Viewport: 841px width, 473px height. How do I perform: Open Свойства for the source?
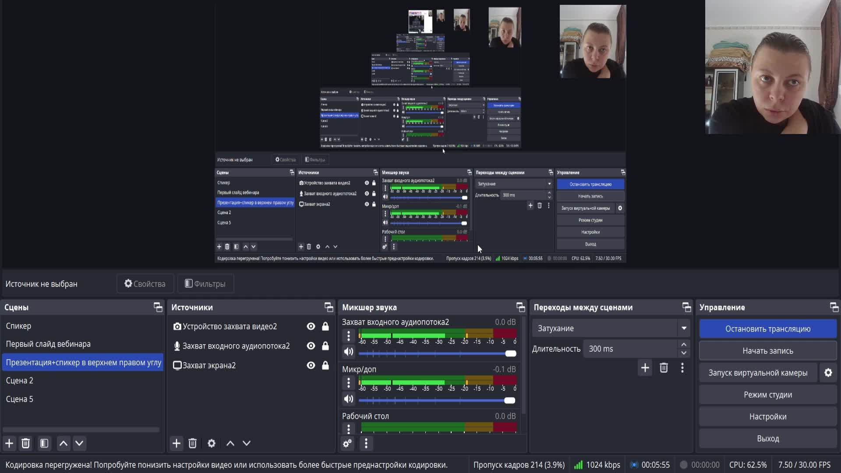(x=145, y=284)
